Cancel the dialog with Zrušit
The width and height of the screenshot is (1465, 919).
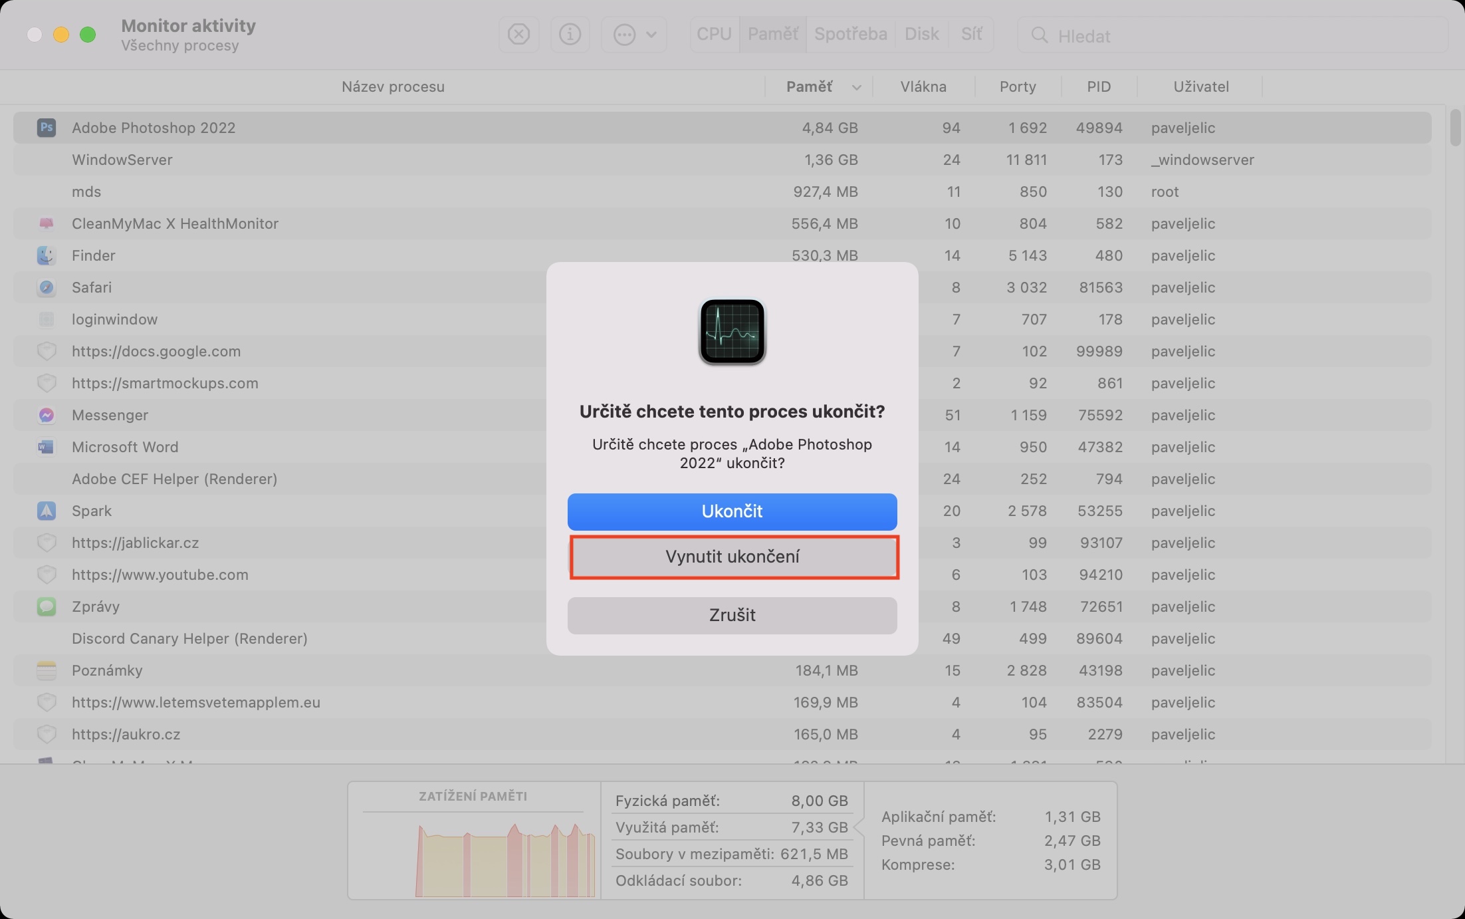pyautogui.click(x=732, y=615)
